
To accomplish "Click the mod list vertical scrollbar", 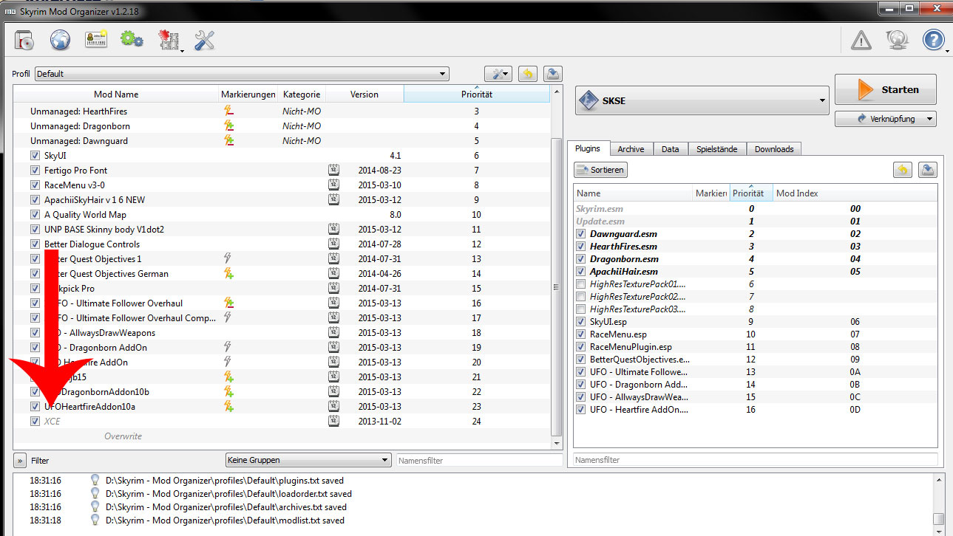I will 557,288.
